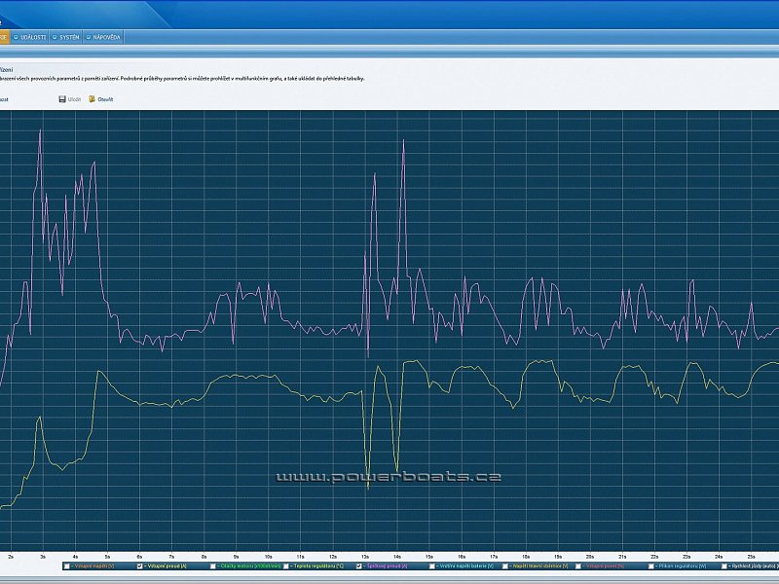Tick the Teplota regulátoru [°C] checkbox
The height and width of the screenshot is (584, 779).
(x=286, y=566)
